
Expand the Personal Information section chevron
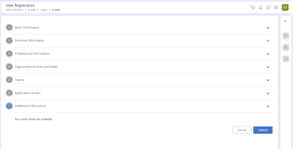click(x=268, y=41)
